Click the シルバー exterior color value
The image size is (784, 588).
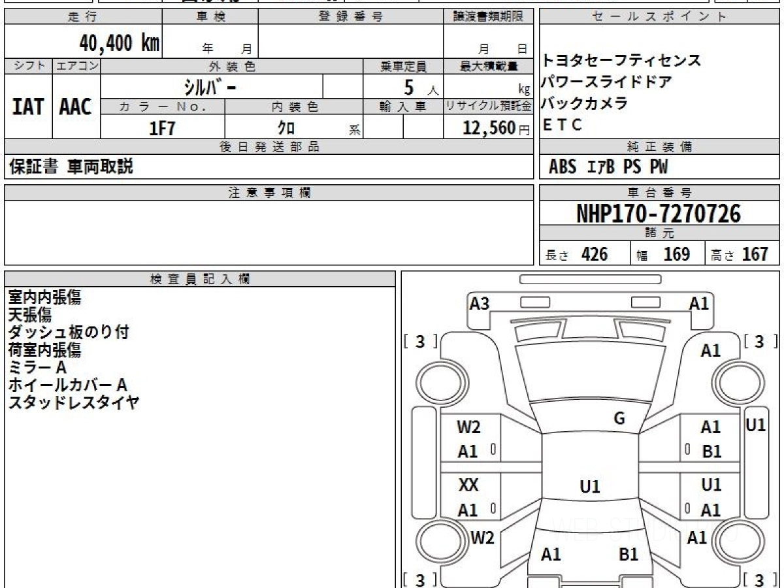(208, 87)
